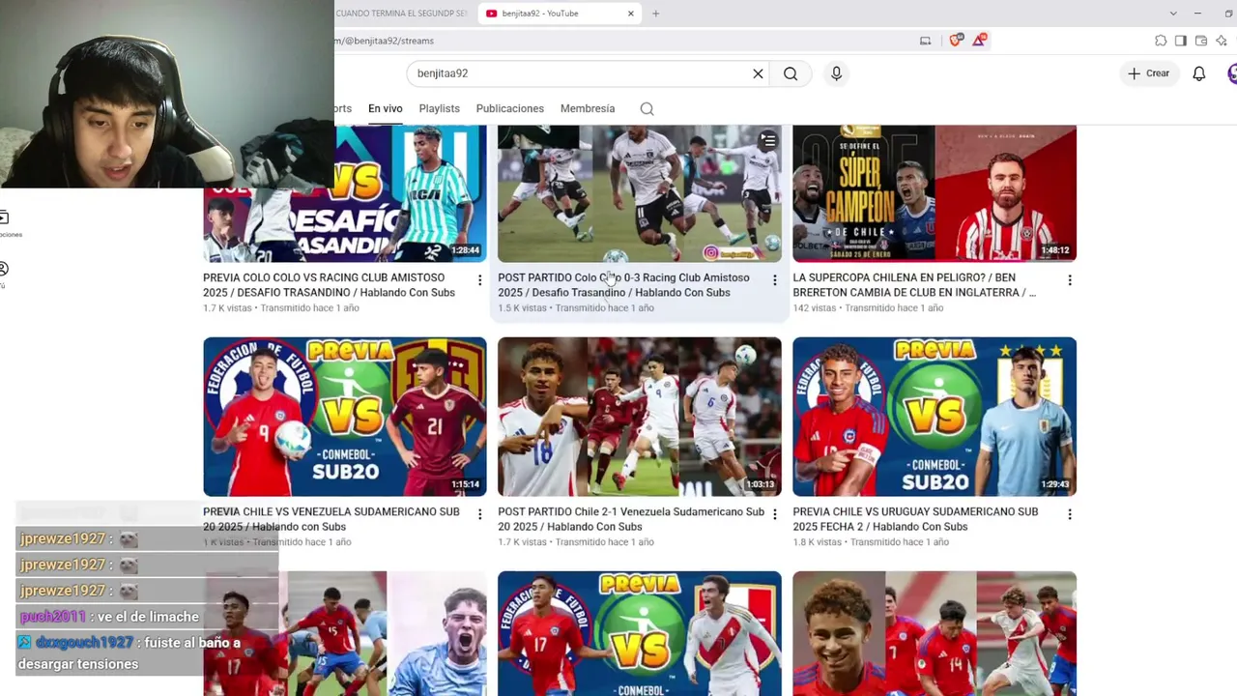Open the Desafío Trasandino previa thumbnail

tap(345, 193)
